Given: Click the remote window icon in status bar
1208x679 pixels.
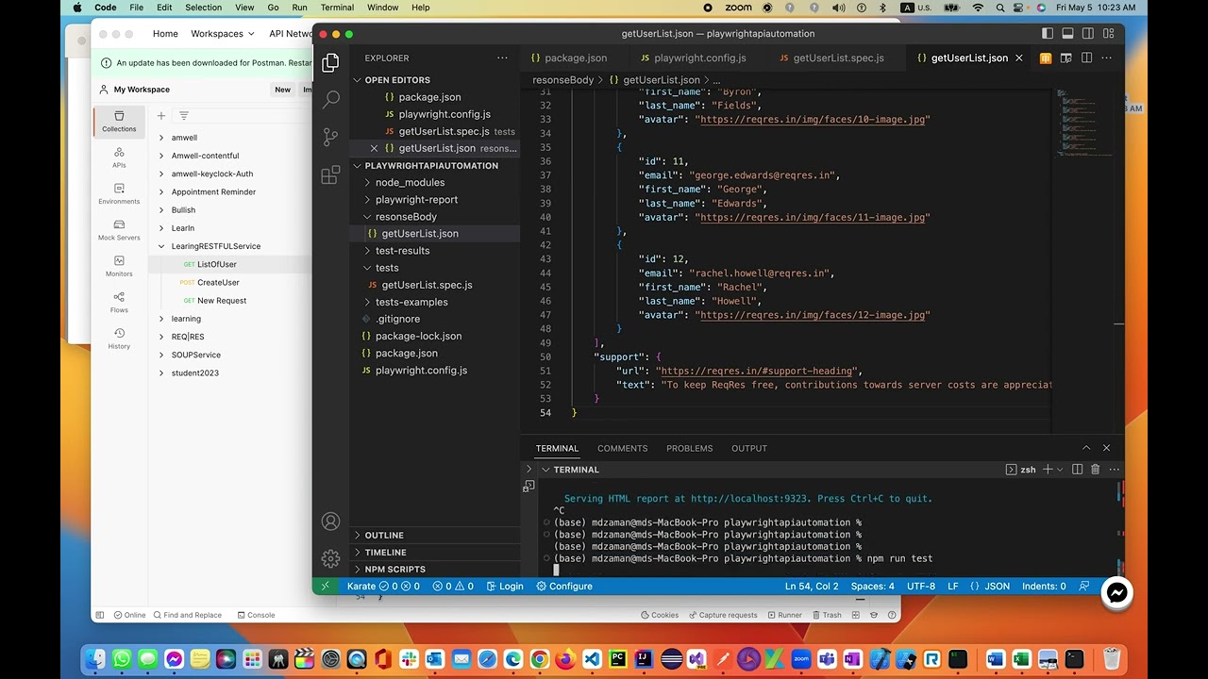Looking at the screenshot, I should pos(325,586).
